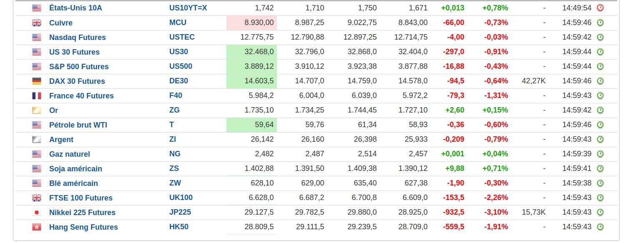Viewport: 628px width, 243px height.
Task: Open the Soja américain quote page
Action: (x=75, y=169)
